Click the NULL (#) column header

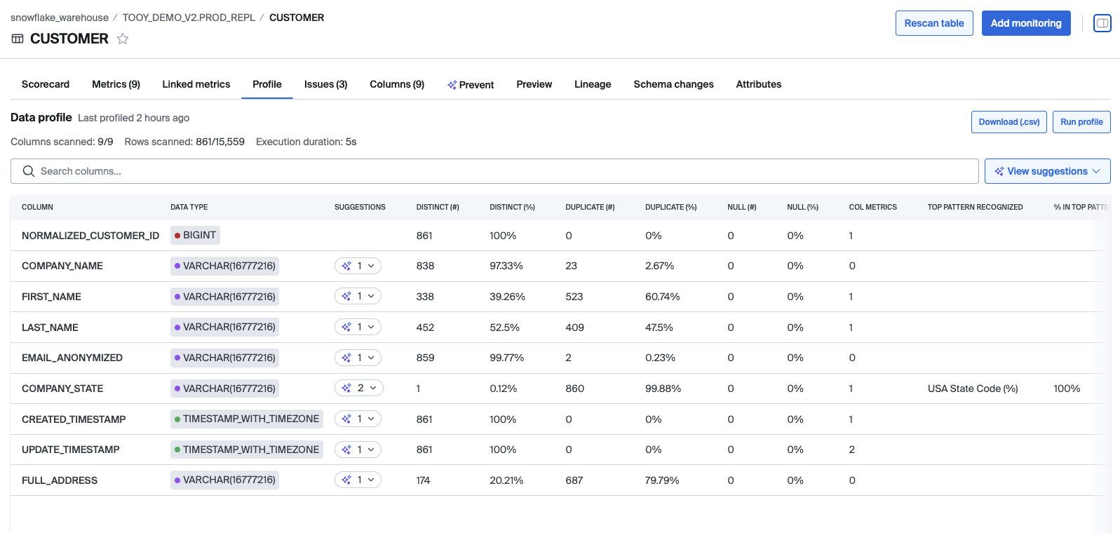742,208
